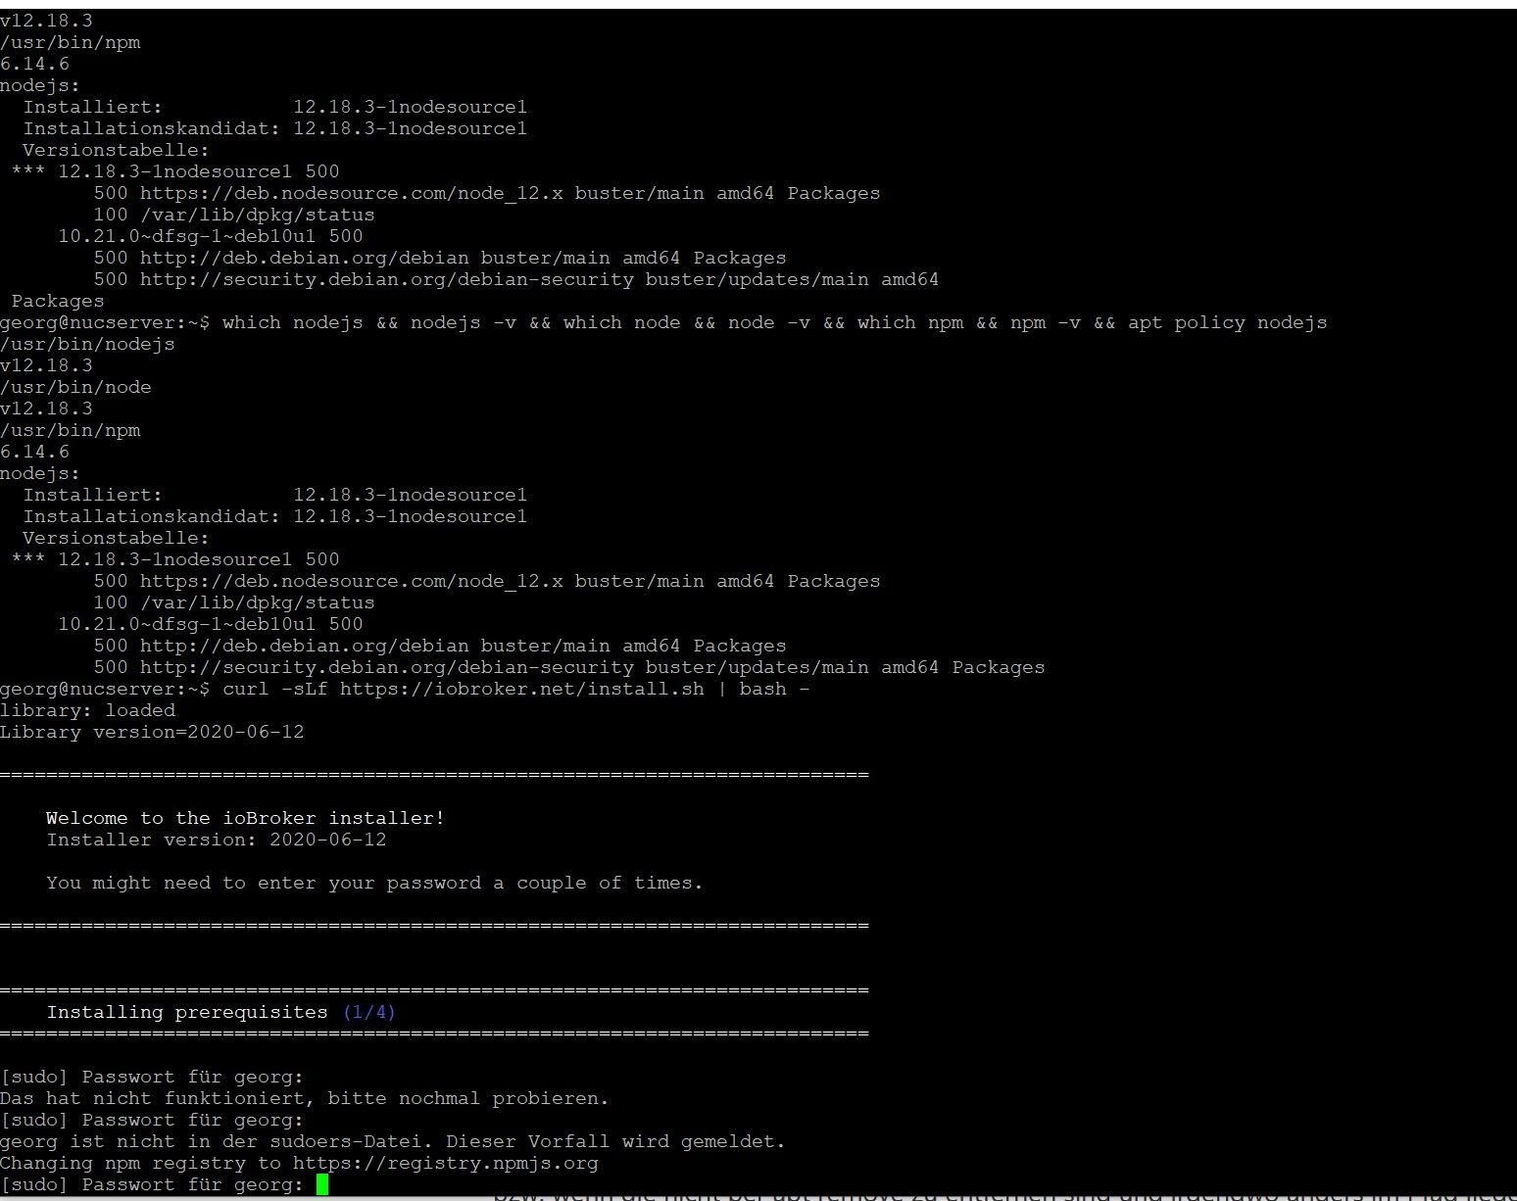
Task: Click the sudo password prompt beside the cursor
Action: (152, 1185)
